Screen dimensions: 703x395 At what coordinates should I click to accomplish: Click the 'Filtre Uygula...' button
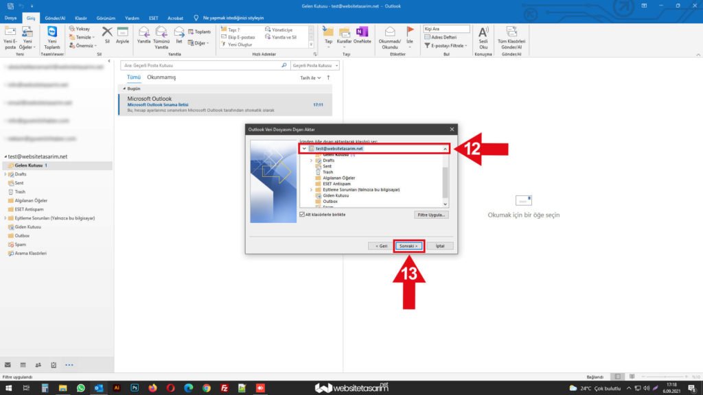click(432, 215)
